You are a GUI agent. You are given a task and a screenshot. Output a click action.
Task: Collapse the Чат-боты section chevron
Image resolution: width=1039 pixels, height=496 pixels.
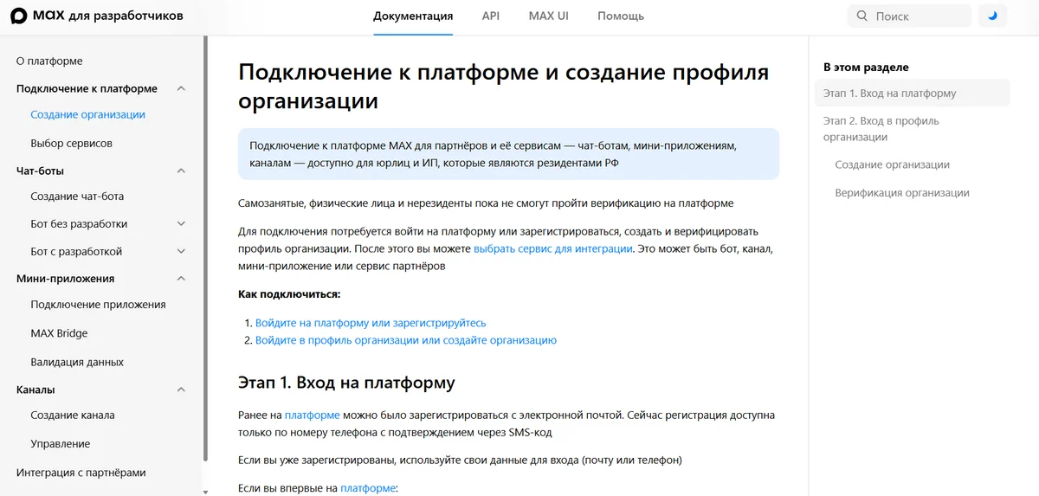tap(181, 171)
